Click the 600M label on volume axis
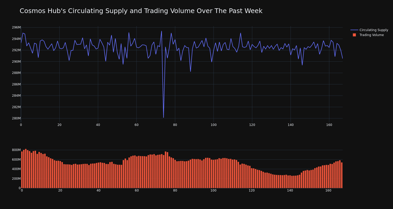Screen dimensions: 393x209 pos(16,160)
